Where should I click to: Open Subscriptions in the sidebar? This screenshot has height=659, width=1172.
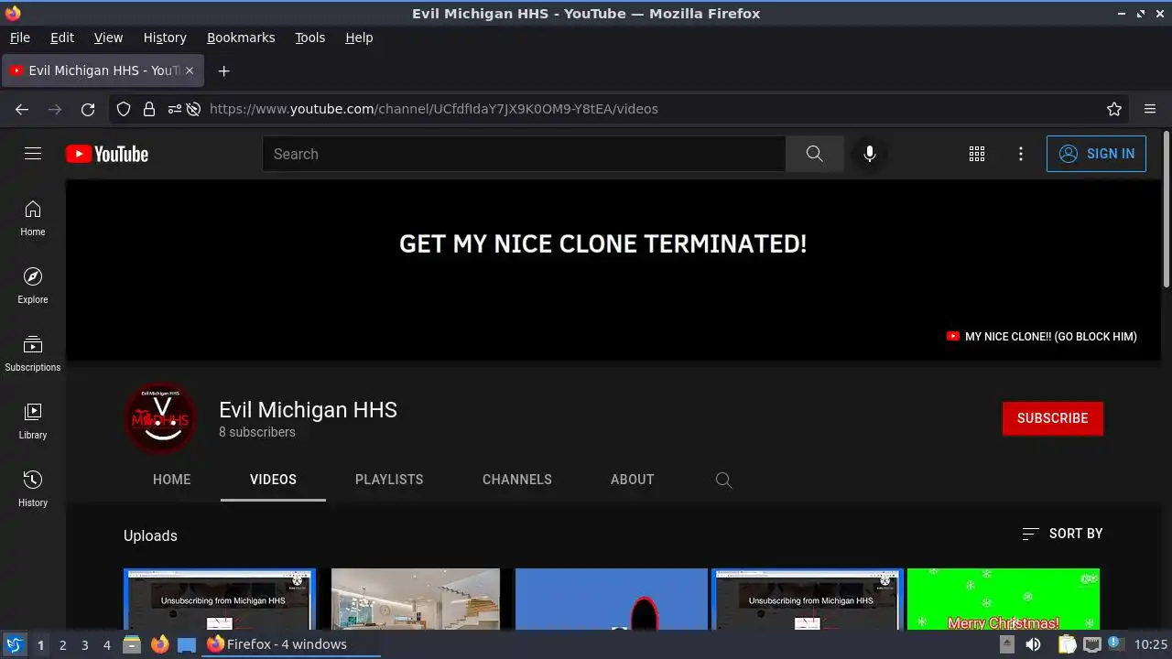coord(33,354)
